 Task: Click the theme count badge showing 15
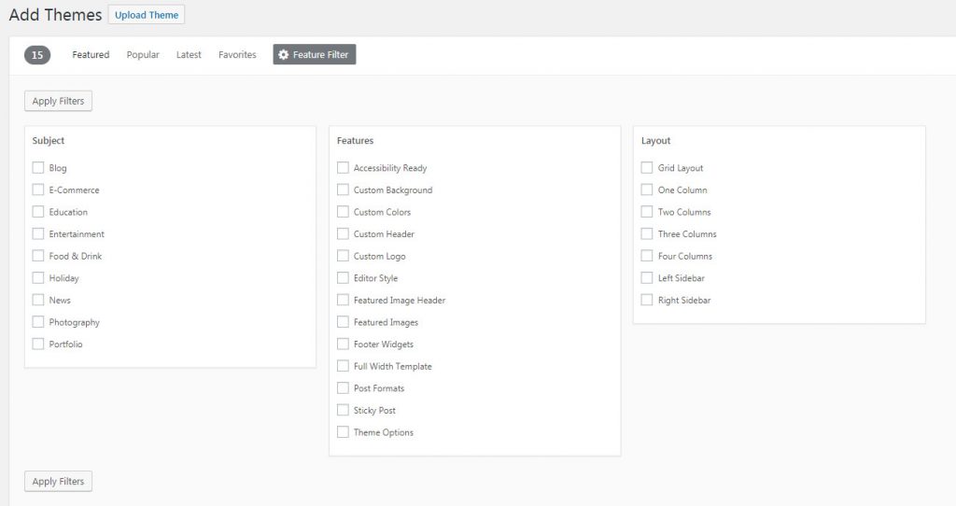(x=37, y=55)
